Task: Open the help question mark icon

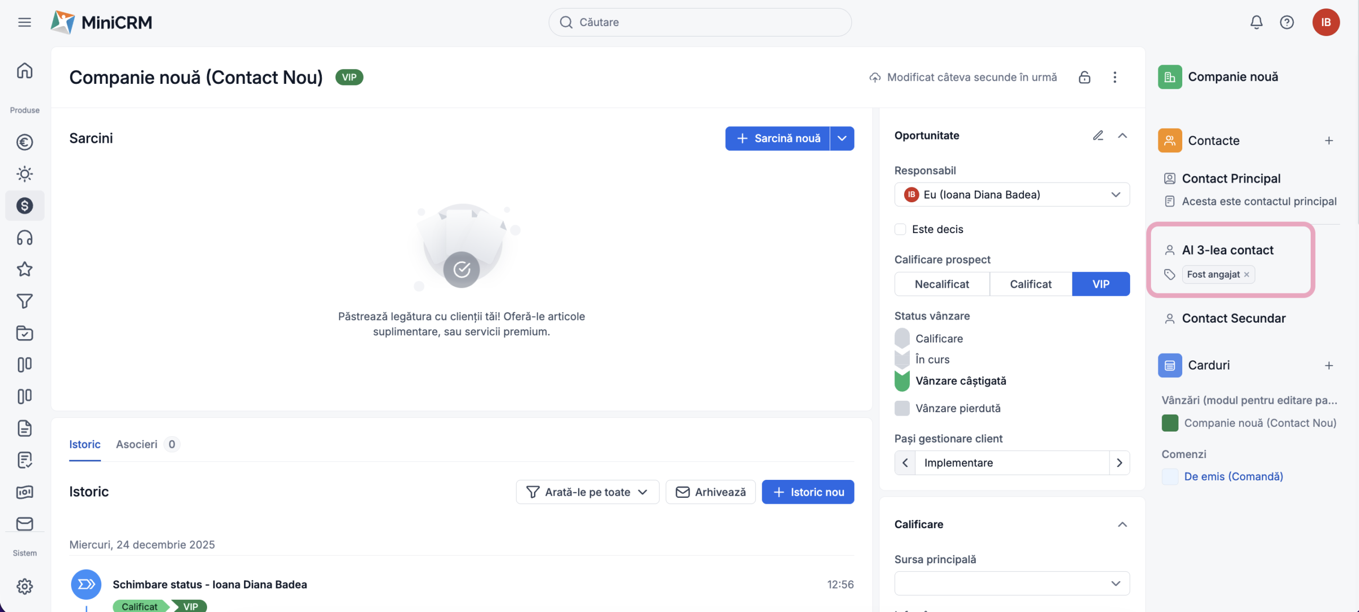Action: pyautogui.click(x=1286, y=22)
